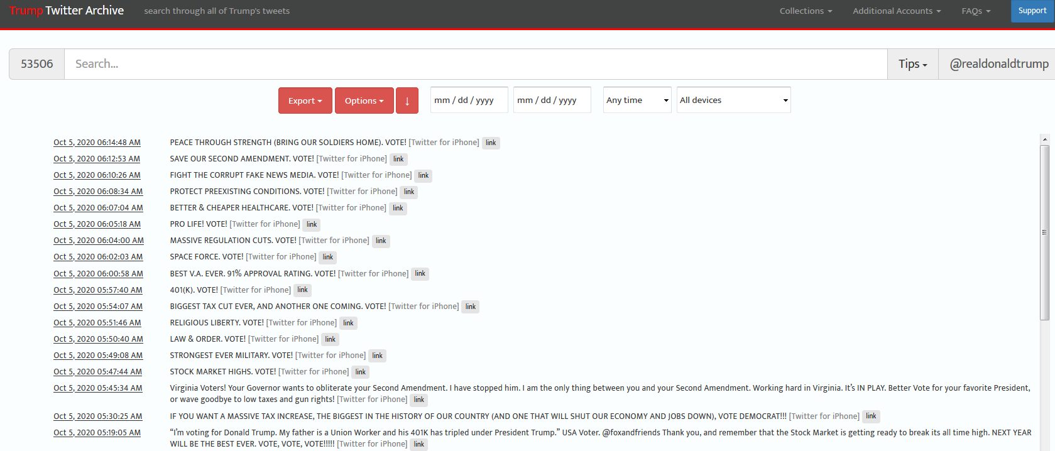Focus the Search tweets input field

476,64
